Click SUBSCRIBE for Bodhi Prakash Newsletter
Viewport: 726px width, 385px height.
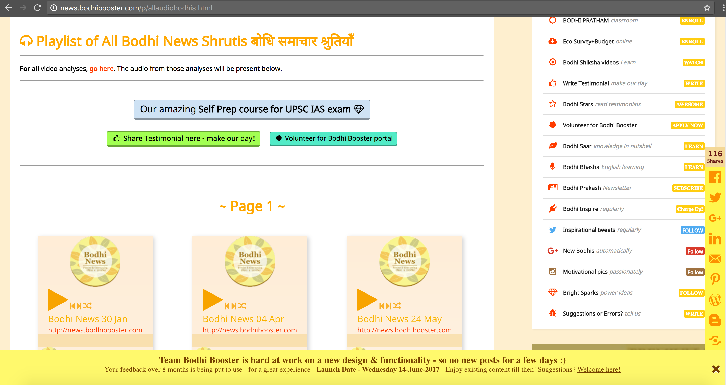[x=688, y=188]
